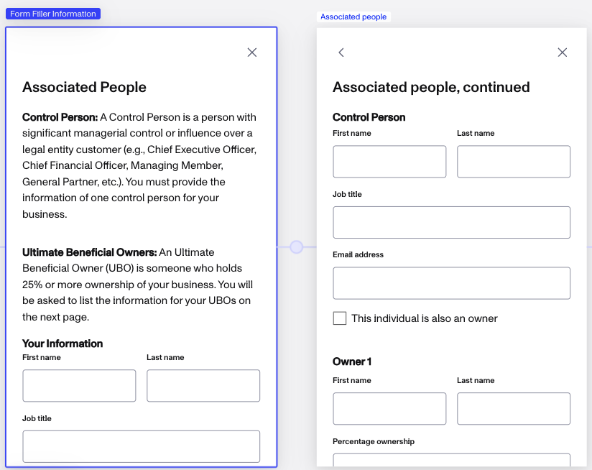The height and width of the screenshot is (470, 592).
Task: Click Owner 1's Last name field
Action: pos(513,408)
